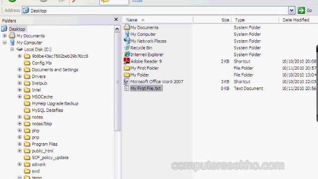Click the 'Text Document' type cell
Screen dimensions: 318x179
tap(248, 89)
